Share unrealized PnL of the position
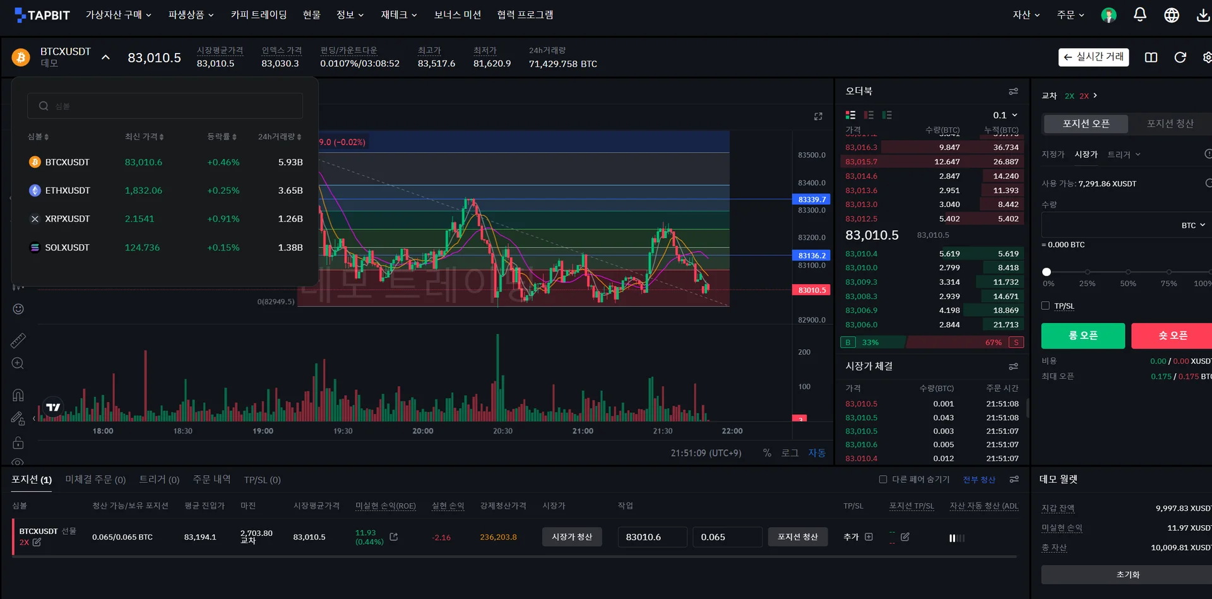1212x599 pixels. tap(394, 537)
